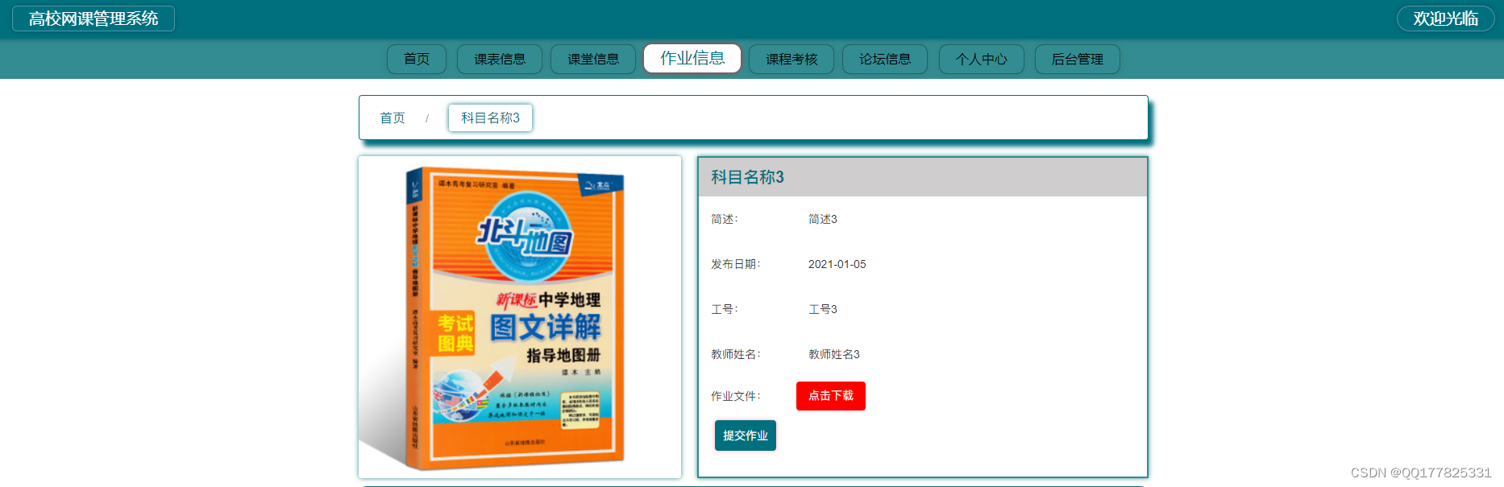Image resolution: width=1504 pixels, height=487 pixels.
Task: Click the 工号 field label
Action: click(724, 309)
